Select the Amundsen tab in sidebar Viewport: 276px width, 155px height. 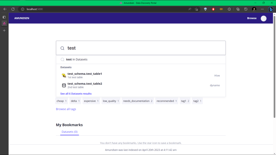4,23
